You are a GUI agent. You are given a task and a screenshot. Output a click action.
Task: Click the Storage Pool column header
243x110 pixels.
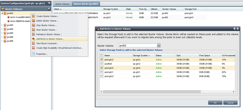pos(195,9)
